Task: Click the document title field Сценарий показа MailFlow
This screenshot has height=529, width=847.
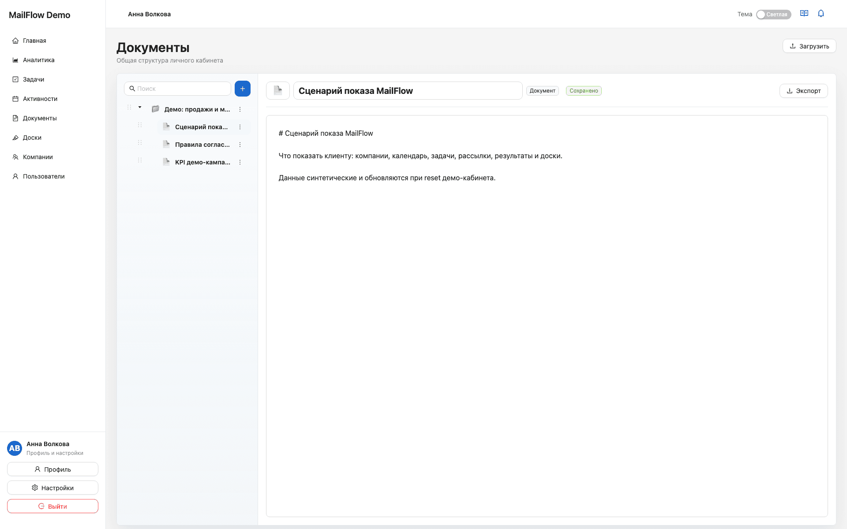Action: click(x=408, y=90)
